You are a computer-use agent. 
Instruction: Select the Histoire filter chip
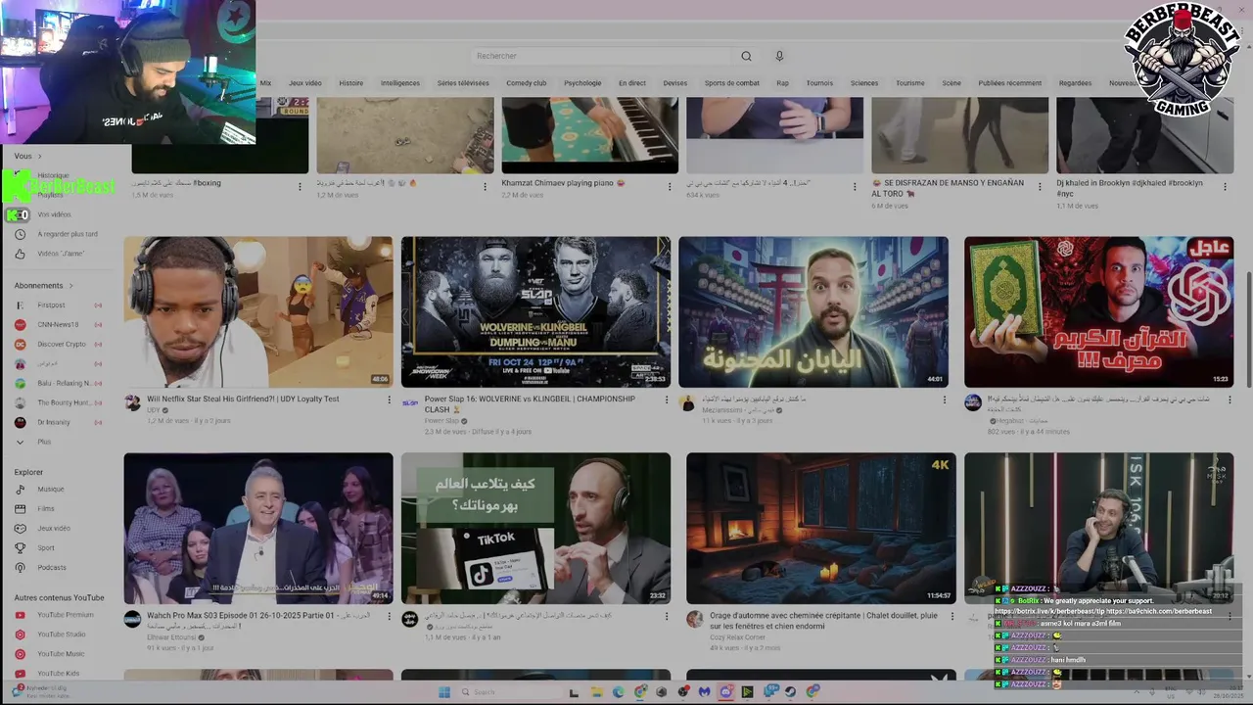pyautogui.click(x=350, y=83)
